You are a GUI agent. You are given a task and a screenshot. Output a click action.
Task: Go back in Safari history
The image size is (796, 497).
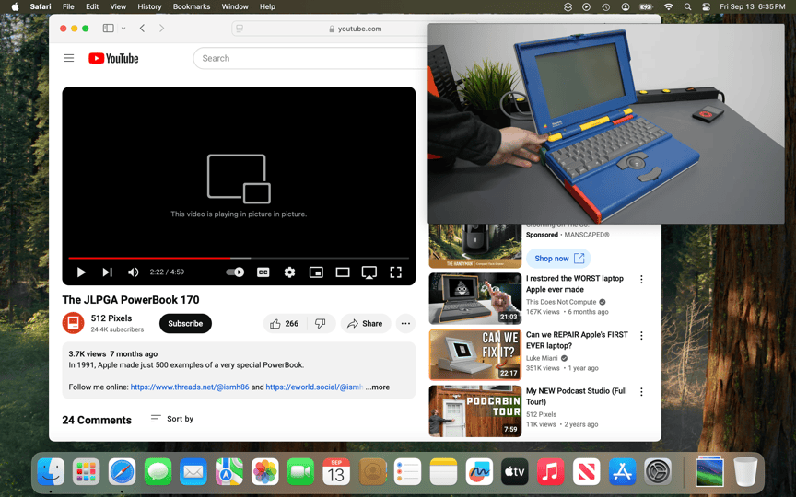pos(142,29)
